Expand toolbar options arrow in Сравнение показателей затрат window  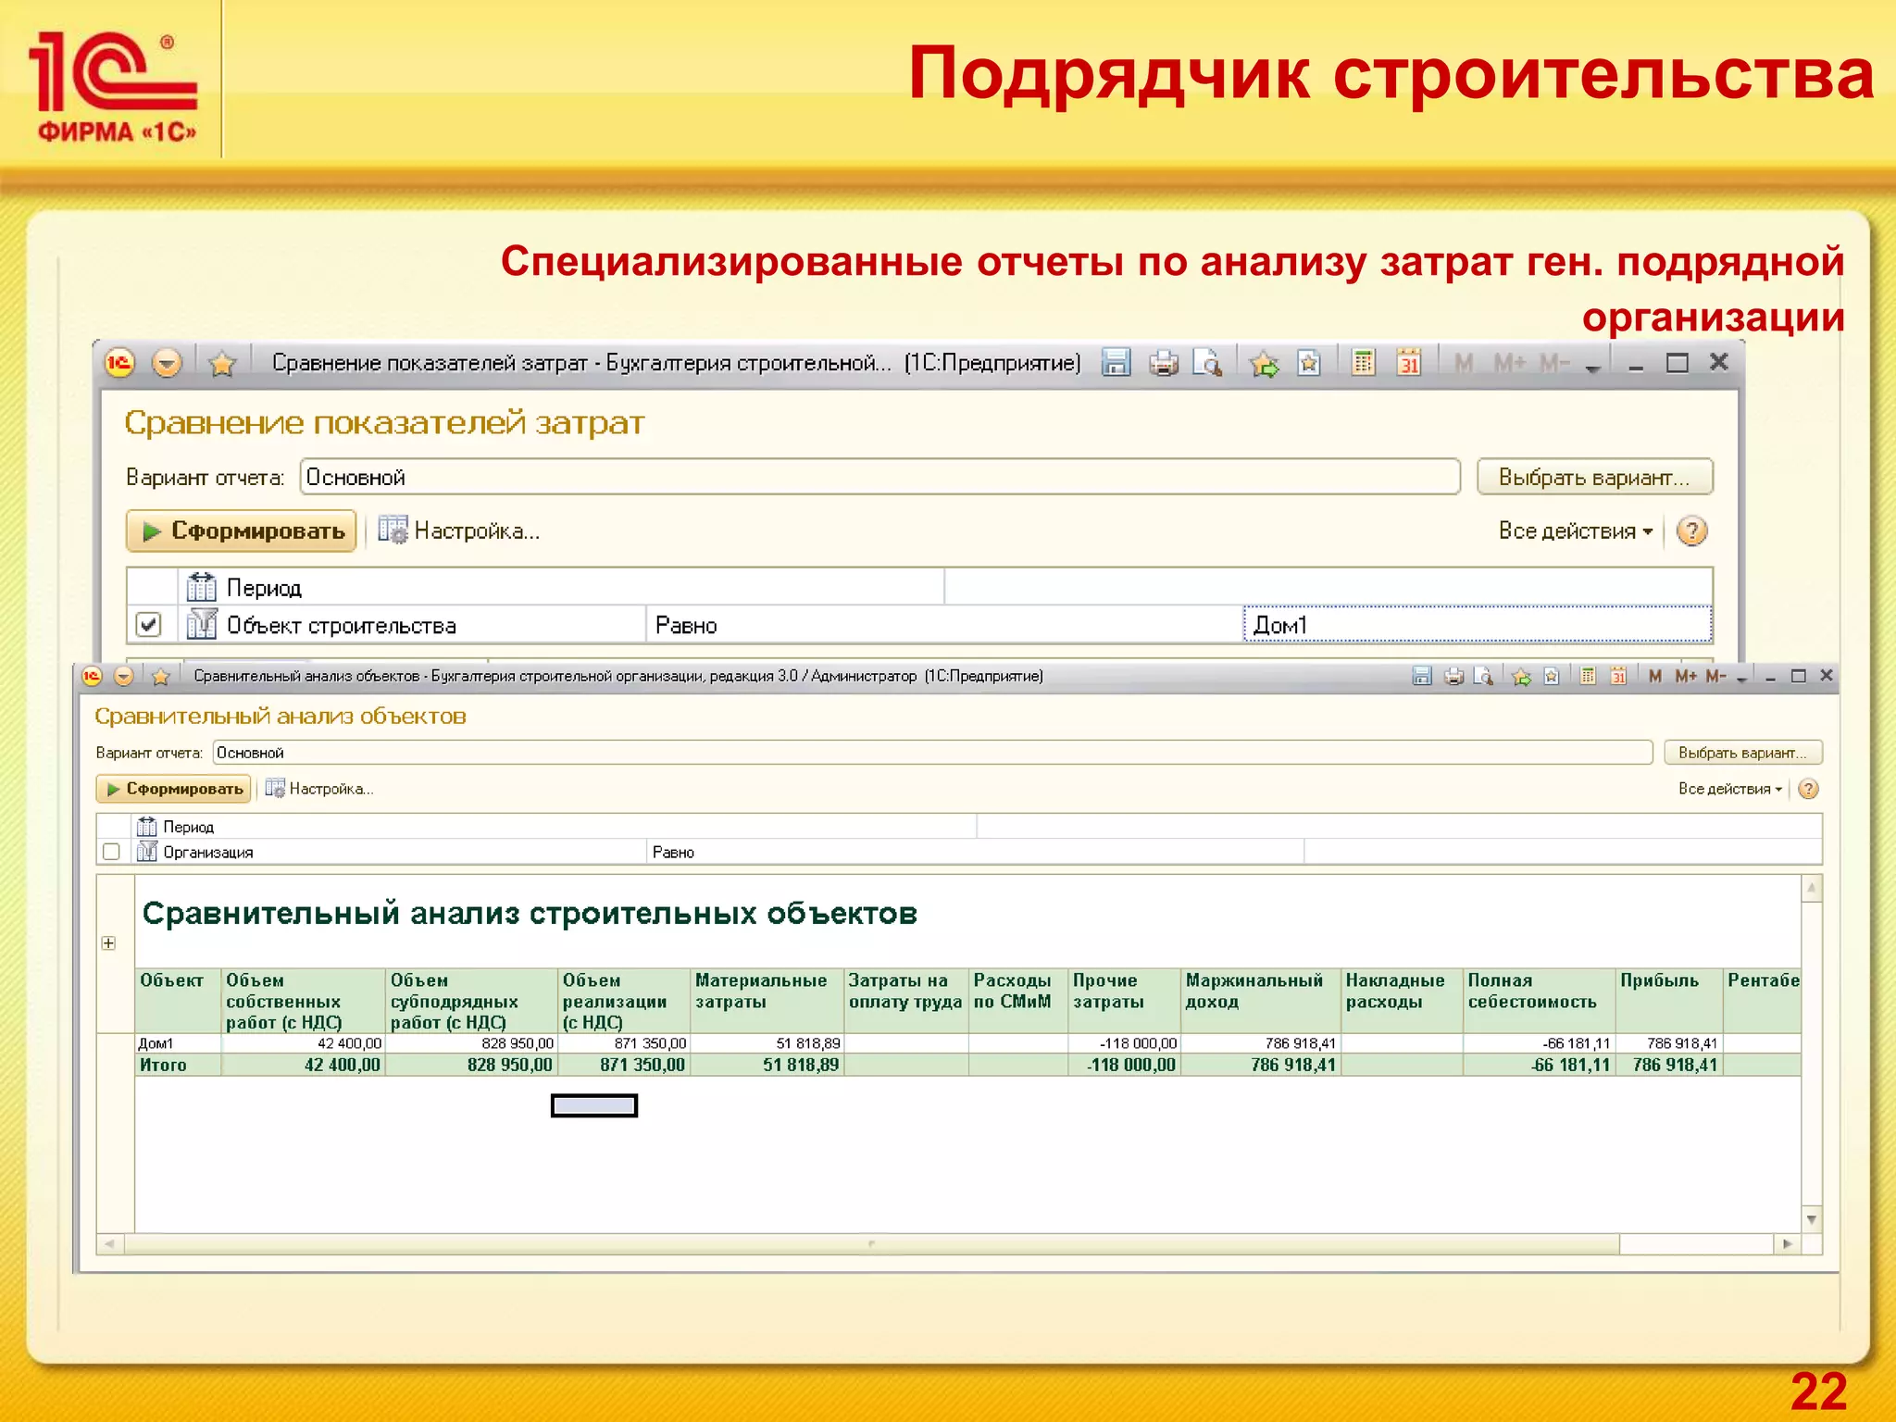tap(1592, 368)
